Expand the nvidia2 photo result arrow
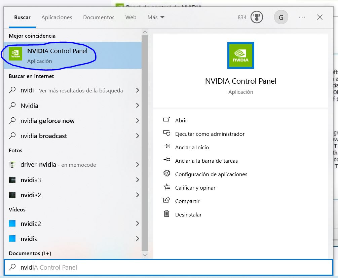Image resolution: width=338 pixels, height=278 pixels. 138,195
